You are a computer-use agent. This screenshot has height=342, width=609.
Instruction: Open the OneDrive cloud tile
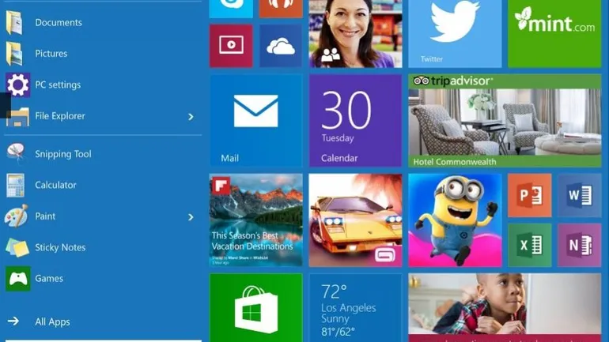tap(281, 46)
